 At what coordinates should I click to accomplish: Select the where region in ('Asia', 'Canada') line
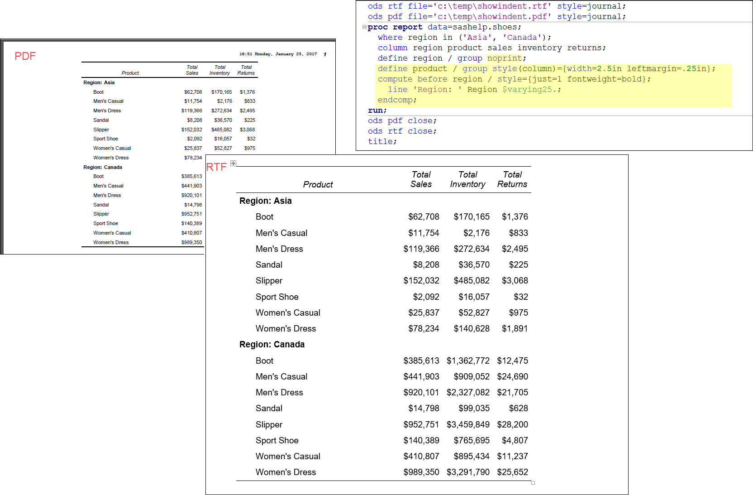click(x=464, y=37)
